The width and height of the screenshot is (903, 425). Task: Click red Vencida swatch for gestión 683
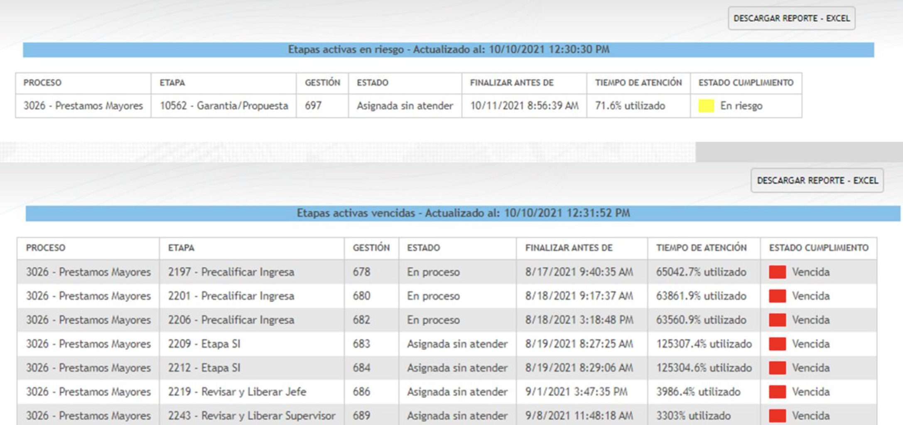pyautogui.click(x=777, y=344)
